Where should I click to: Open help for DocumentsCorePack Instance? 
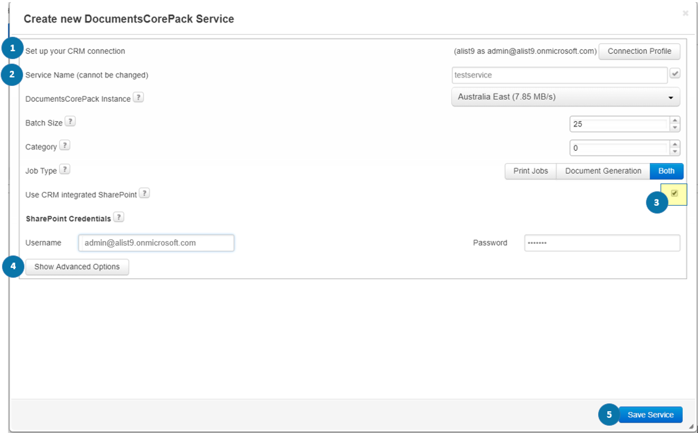[138, 98]
